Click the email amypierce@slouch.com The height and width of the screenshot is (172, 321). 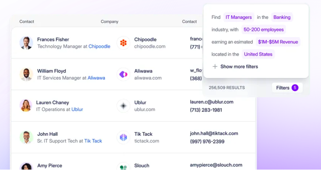(x=216, y=165)
